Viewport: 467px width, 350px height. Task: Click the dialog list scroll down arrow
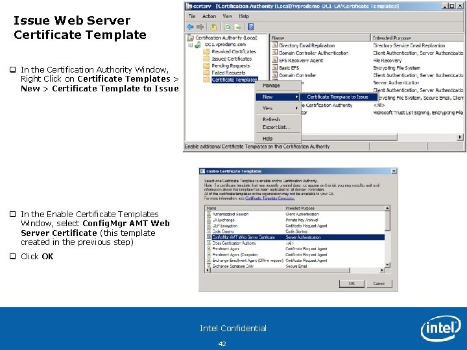[x=387, y=264]
